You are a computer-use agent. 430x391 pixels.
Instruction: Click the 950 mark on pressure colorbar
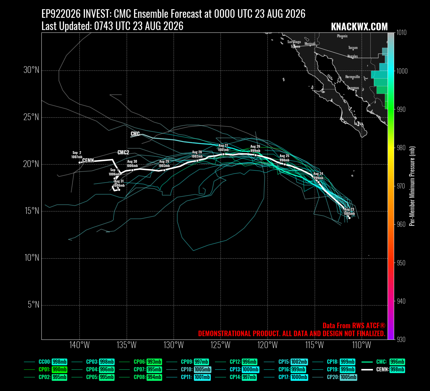(401, 263)
